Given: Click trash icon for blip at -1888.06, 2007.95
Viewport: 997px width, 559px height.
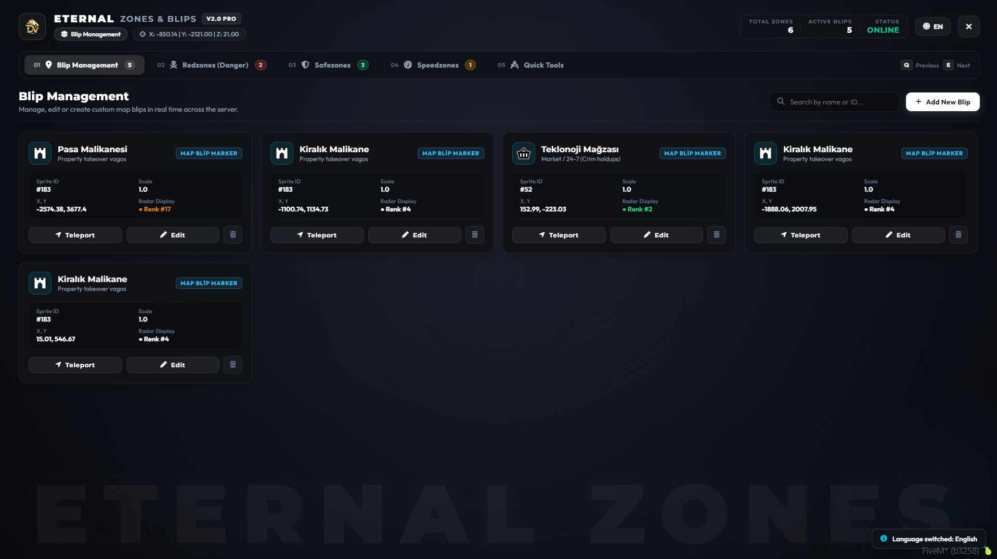Looking at the screenshot, I should point(959,235).
